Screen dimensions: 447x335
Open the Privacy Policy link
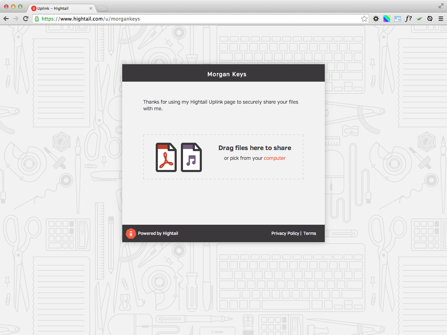coord(285,233)
